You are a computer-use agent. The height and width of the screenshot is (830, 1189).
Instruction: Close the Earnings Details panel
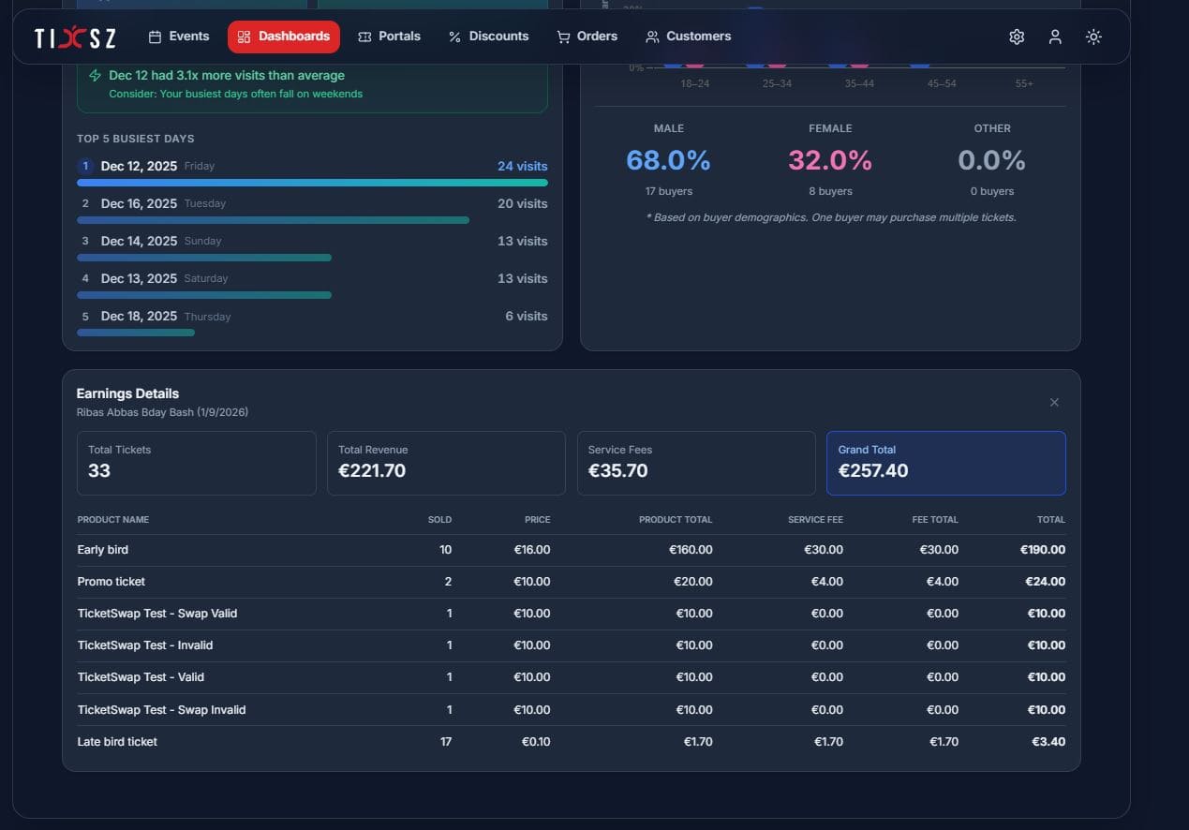tap(1054, 402)
